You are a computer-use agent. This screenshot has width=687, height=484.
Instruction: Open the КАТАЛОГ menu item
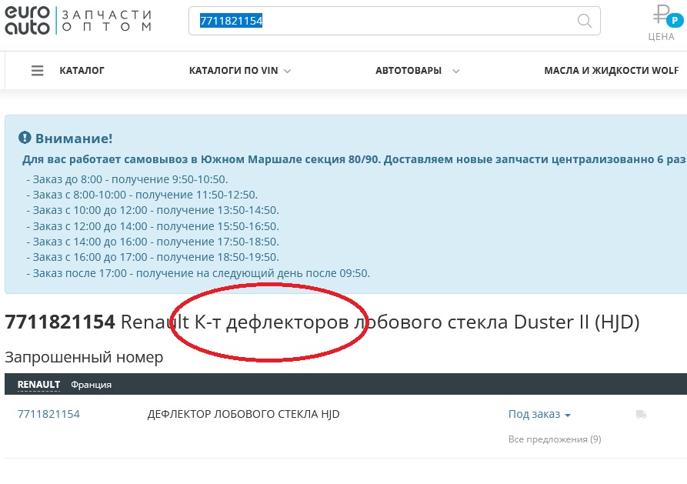pyautogui.click(x=82, y=71)
